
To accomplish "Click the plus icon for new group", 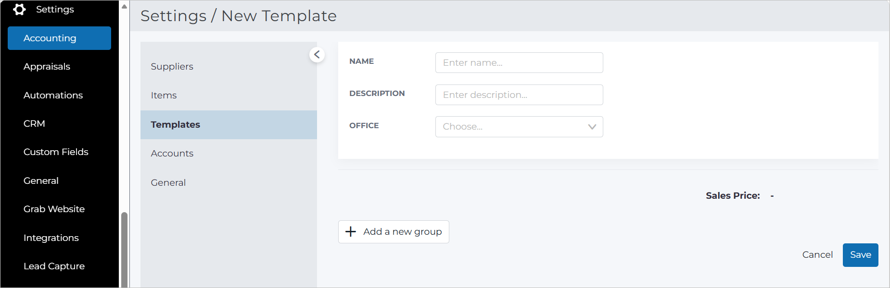I will pyautogui.click(x=351, y=232).
